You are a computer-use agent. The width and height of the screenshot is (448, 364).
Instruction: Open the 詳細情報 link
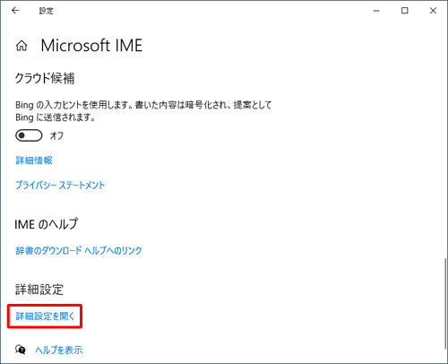(x=34, y=160)
